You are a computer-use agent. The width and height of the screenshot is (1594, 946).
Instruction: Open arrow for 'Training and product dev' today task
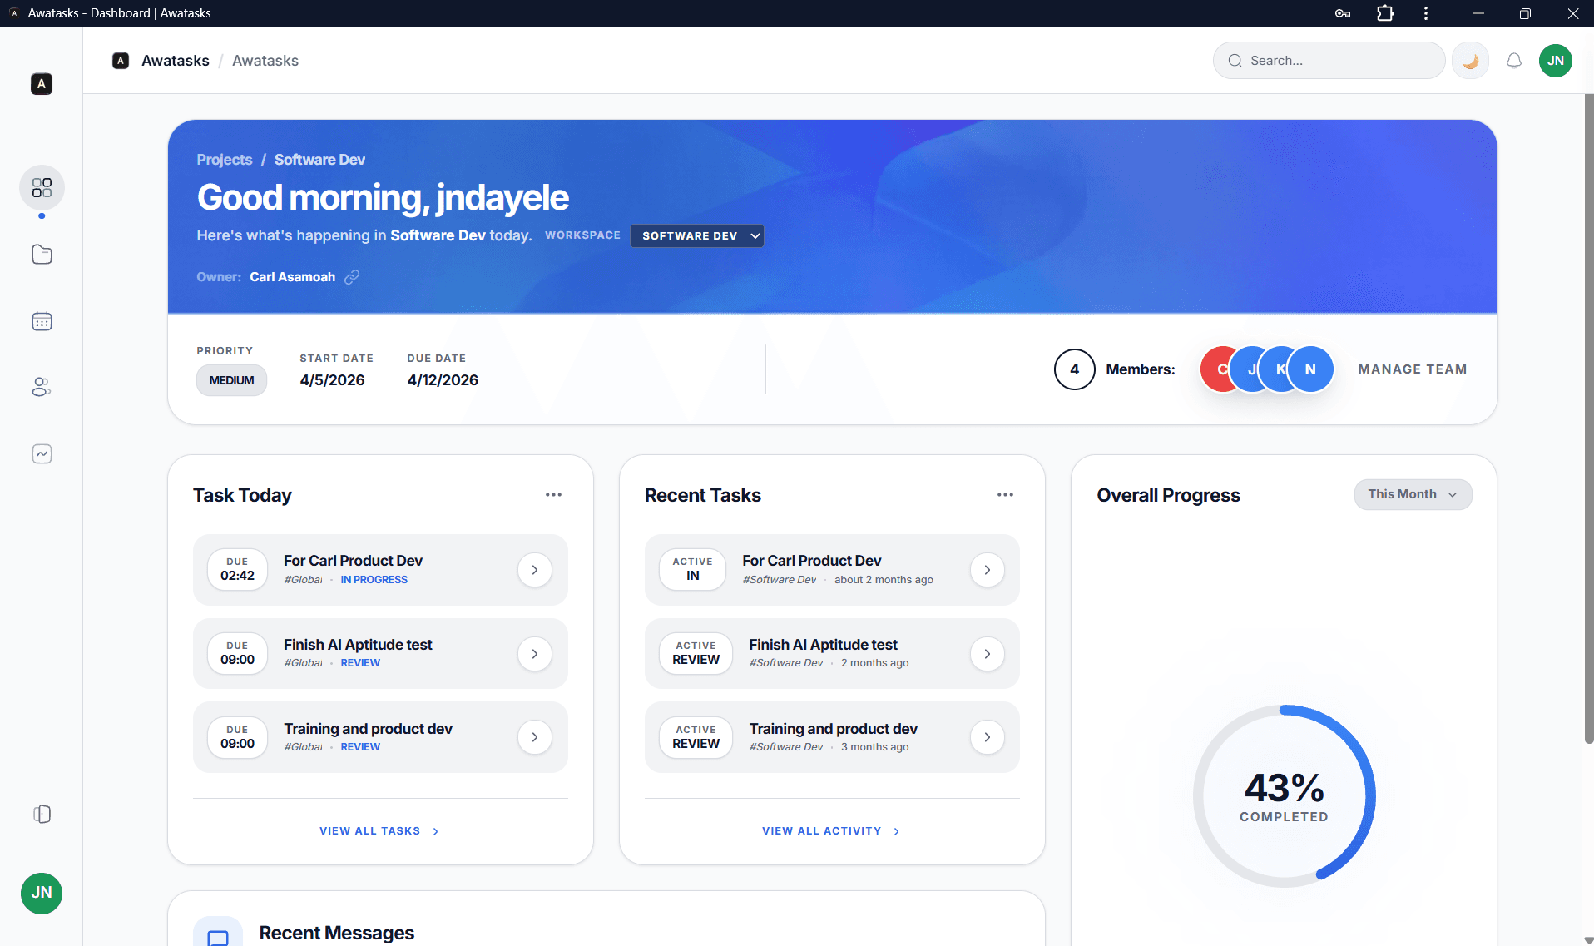point(535,737)
